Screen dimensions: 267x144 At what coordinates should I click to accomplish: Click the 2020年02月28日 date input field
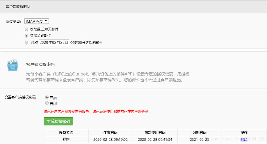pyautogui.click(x=54, y=42)
